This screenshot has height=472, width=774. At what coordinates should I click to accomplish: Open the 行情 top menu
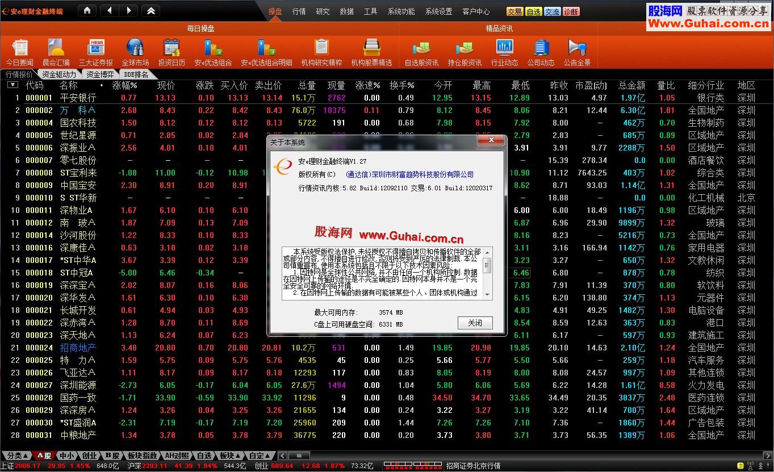click(x=299, y=11)
